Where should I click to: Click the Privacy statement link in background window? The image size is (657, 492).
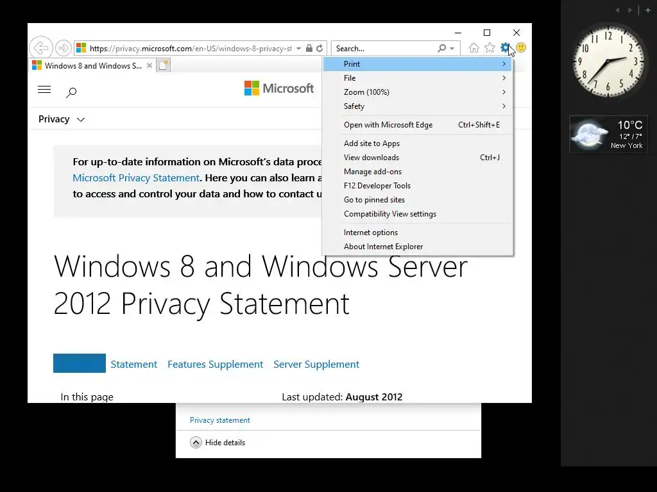click(x=220, y=420)
